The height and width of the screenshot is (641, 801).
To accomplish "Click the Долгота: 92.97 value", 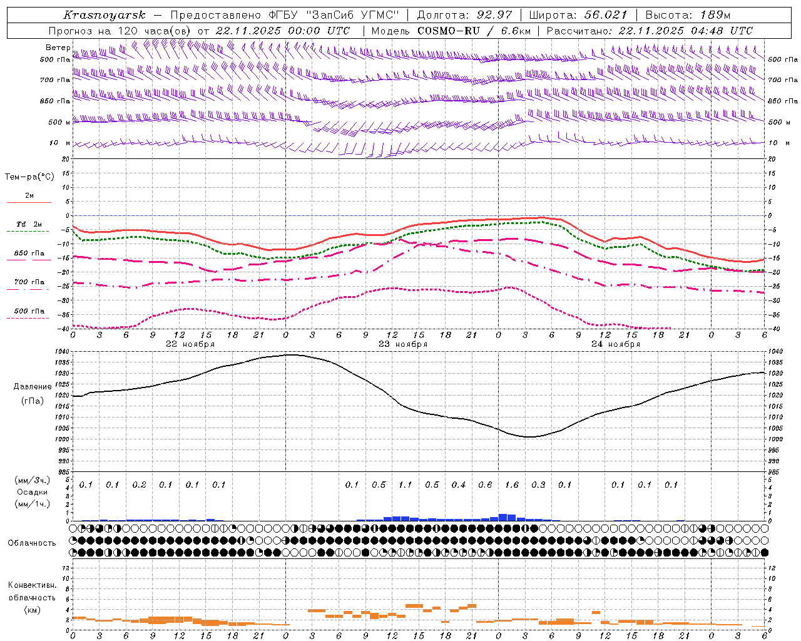I will (464, 15).
